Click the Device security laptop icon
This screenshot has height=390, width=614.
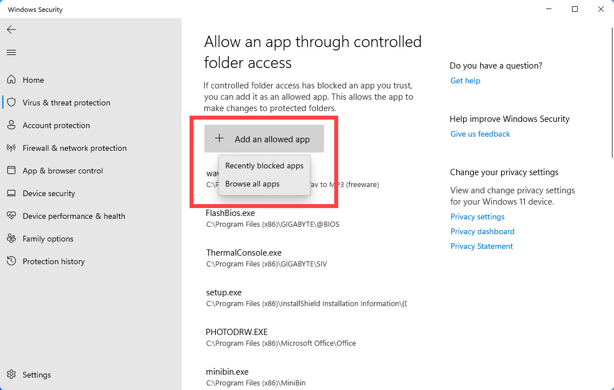tap(11, 193)
